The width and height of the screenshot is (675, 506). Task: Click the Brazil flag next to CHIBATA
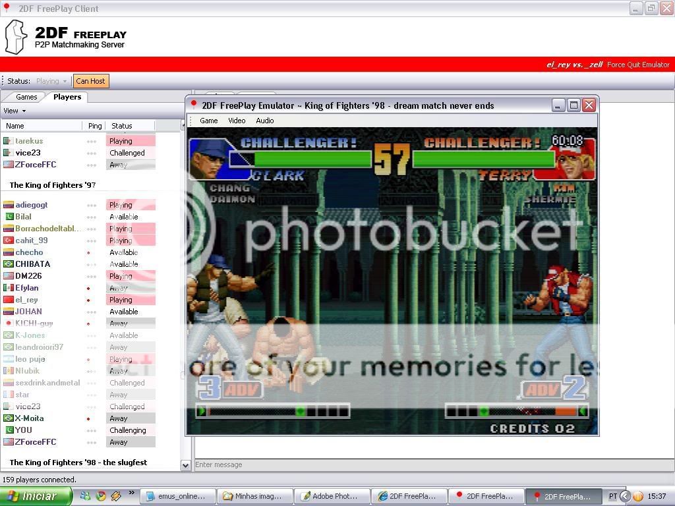click(x=9, y=264)
